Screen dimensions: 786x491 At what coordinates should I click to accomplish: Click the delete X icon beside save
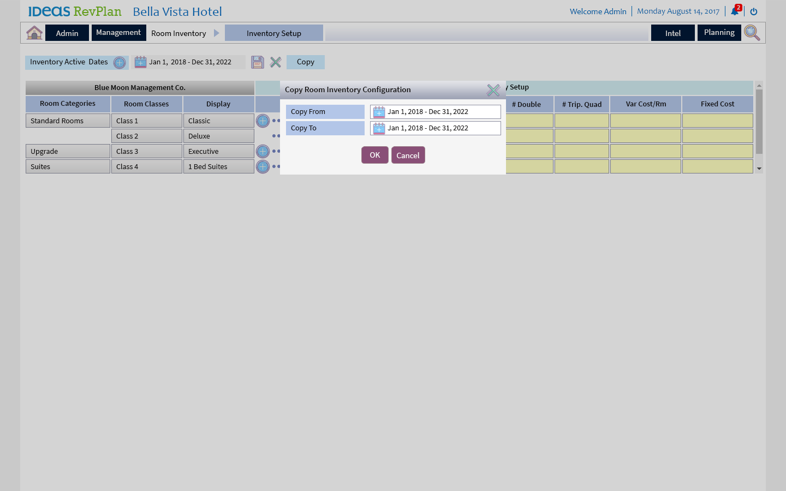coord(276,62)
